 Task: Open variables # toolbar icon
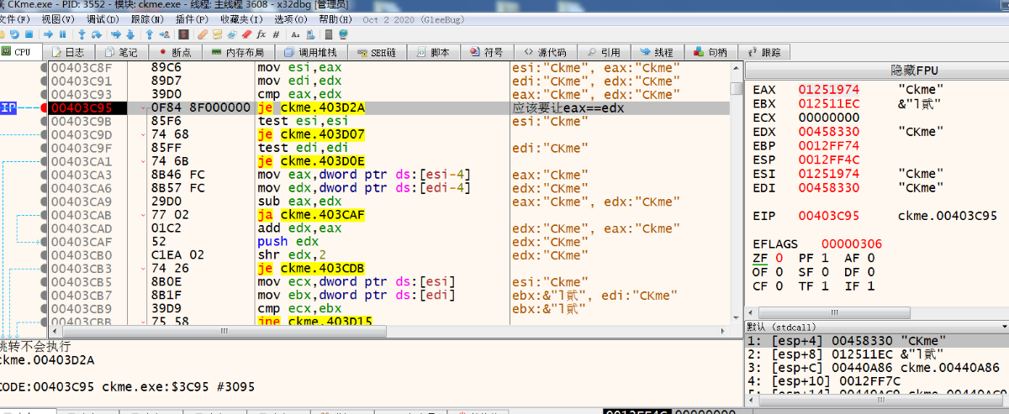click(x=276, y=34)
